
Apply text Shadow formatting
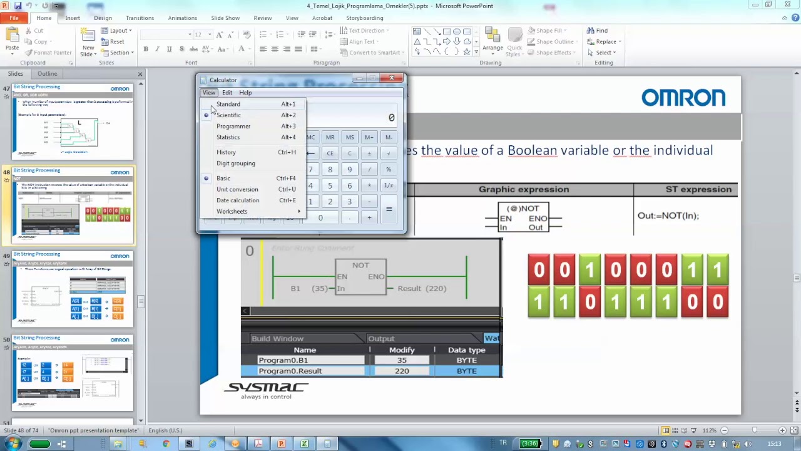click(x=181, y=49)
